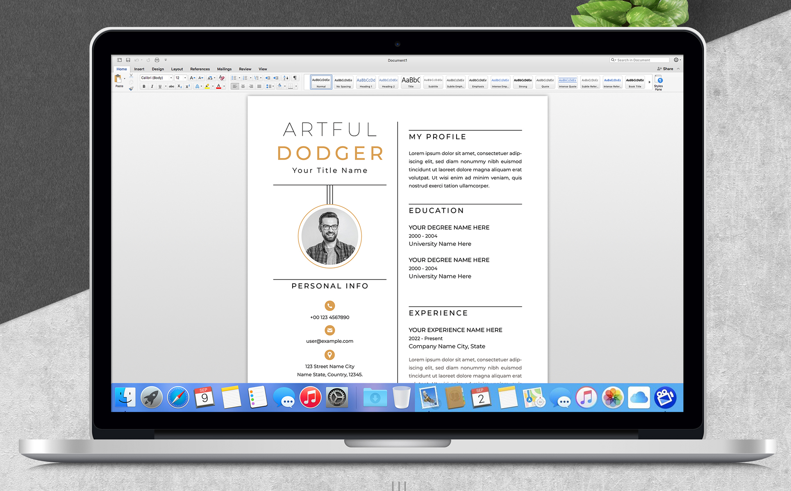Toggle Italic formatting

pos(152,86)
